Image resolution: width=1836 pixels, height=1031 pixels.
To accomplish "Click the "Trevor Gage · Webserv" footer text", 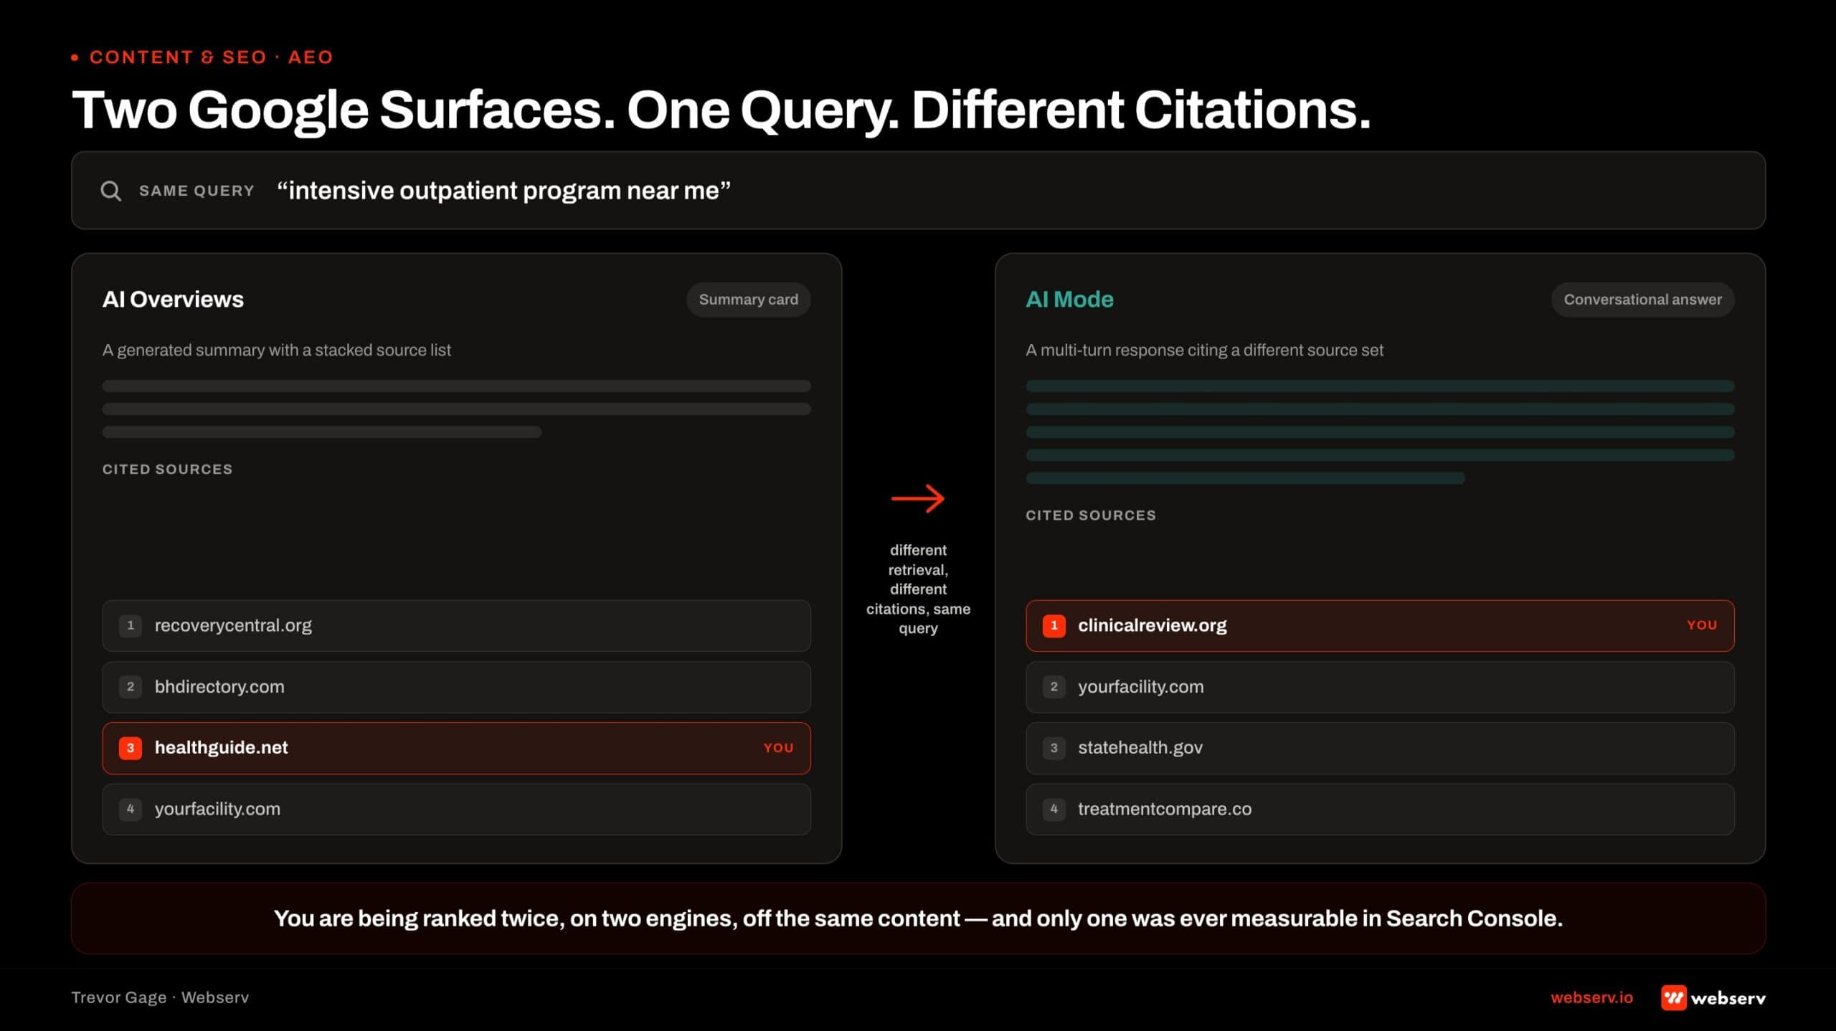I will 160,997.
